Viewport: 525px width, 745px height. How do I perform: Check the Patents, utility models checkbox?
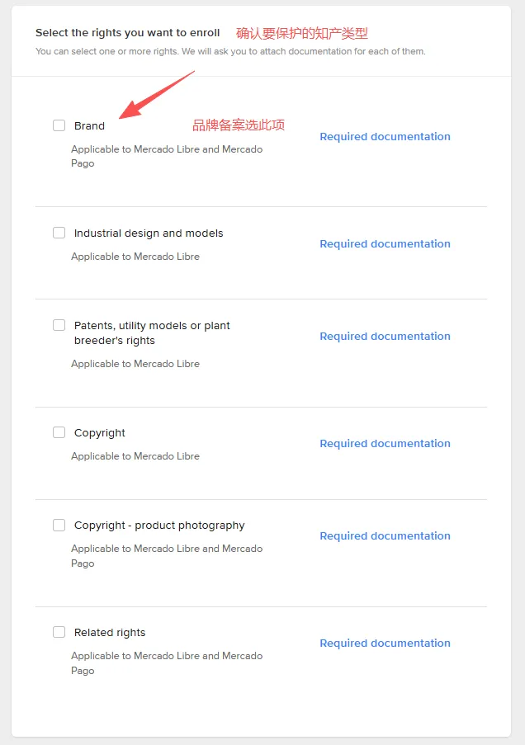click(59, 325)
